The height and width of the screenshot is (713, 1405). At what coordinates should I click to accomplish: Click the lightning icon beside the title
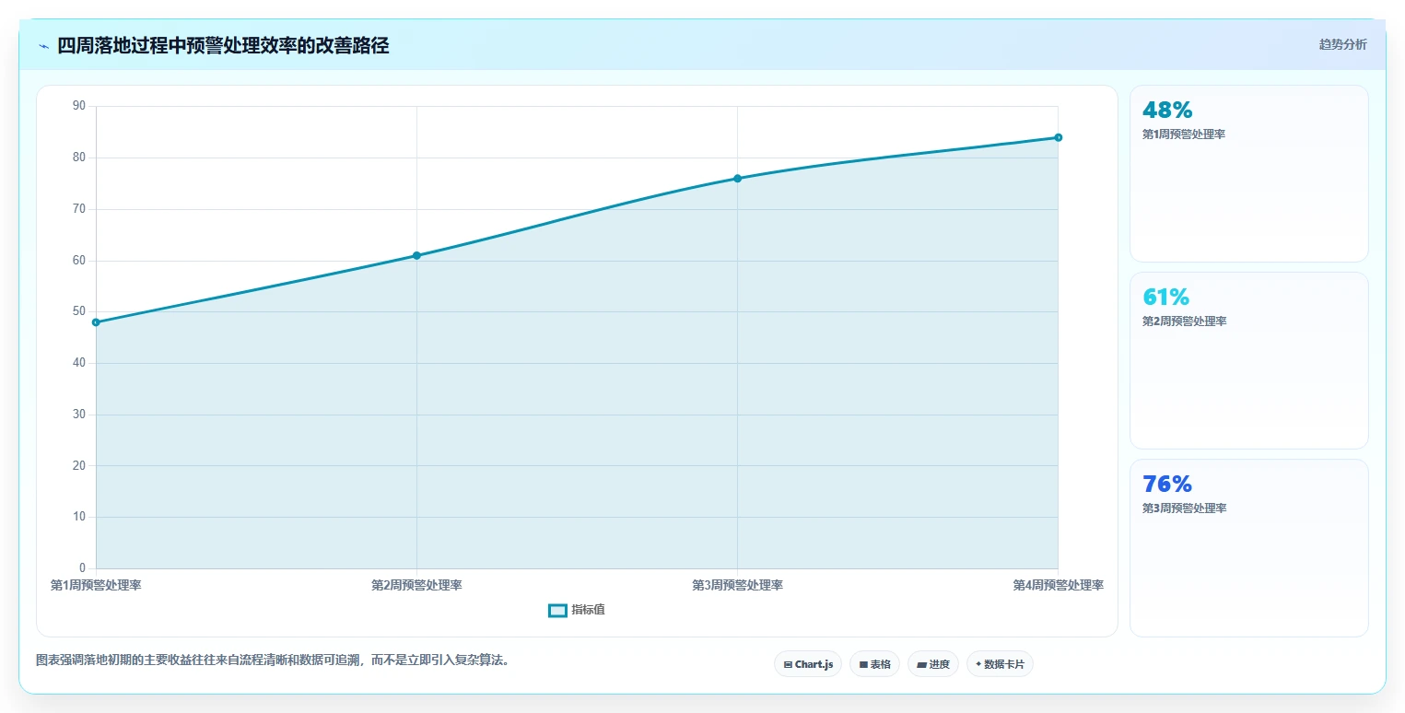[43, 46]
